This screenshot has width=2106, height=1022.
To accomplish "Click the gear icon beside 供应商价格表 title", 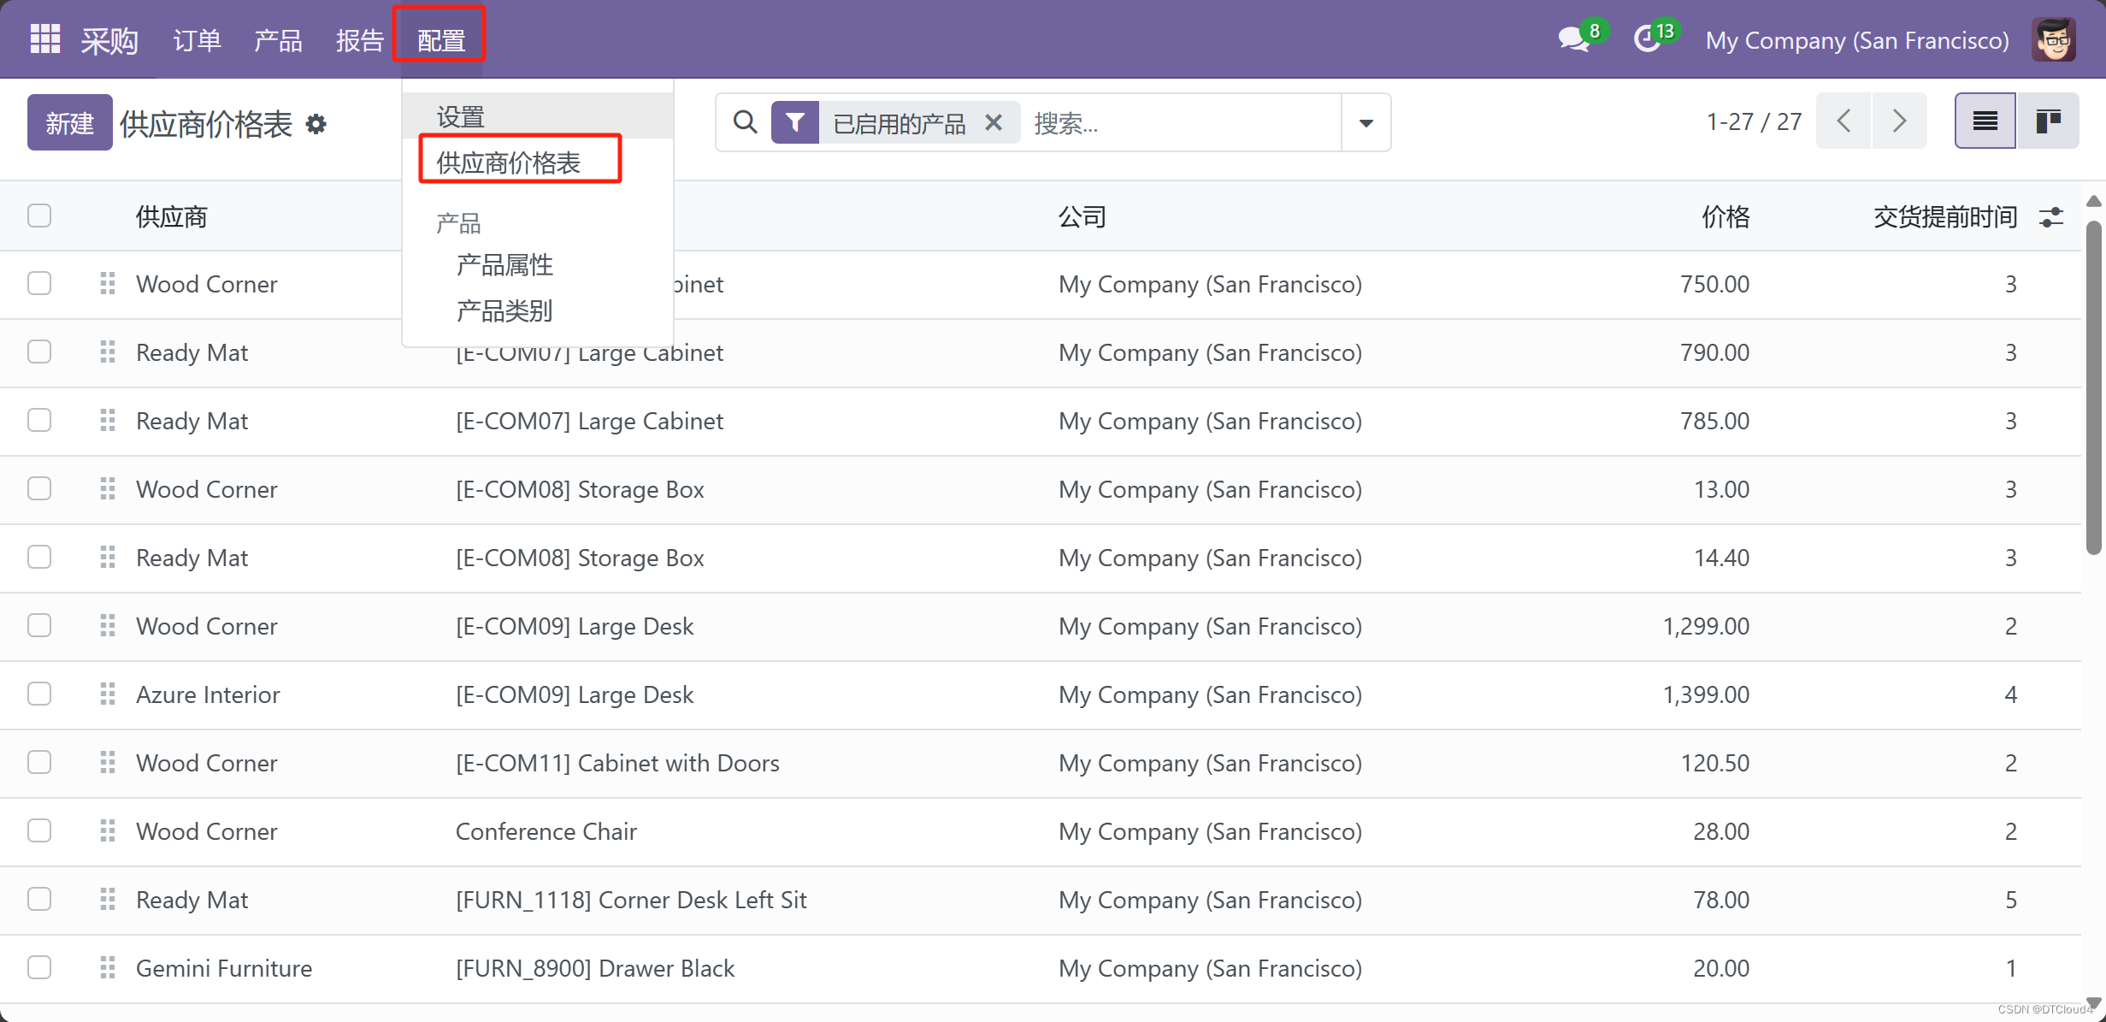I will [316, 125].
